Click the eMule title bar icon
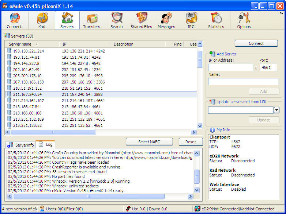This screenshot has height=214, width=286. click(5, 6)
